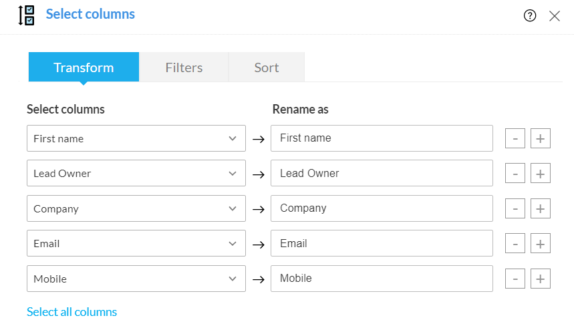574x332 pixels.
Task: Click the Company rename text field
Action: (x=382, y=208)
